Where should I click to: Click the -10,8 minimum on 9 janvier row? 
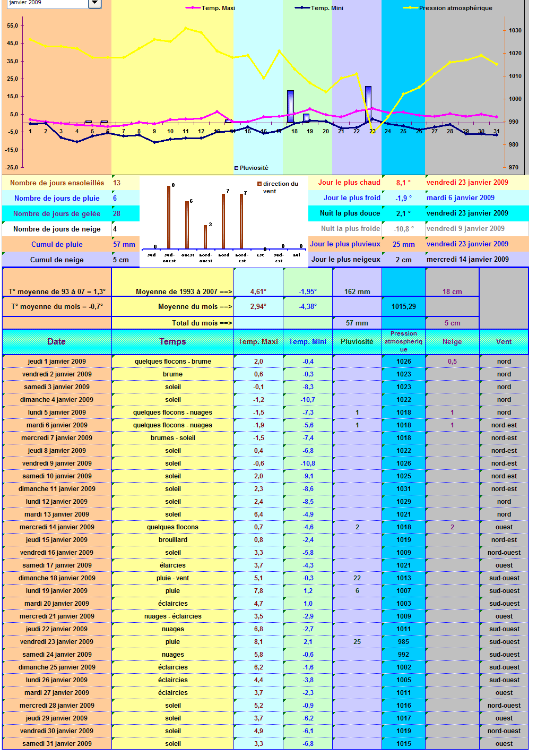[308, 463]
